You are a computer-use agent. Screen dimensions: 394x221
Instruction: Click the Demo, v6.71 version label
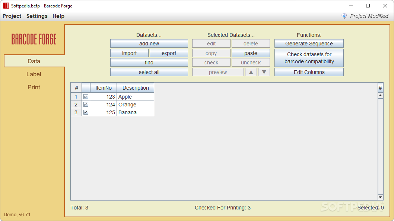(17, 214)
